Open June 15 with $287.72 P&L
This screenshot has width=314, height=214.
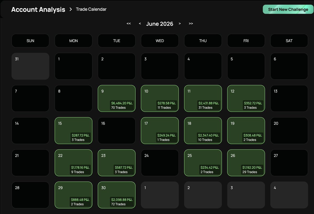click(74, 131)
